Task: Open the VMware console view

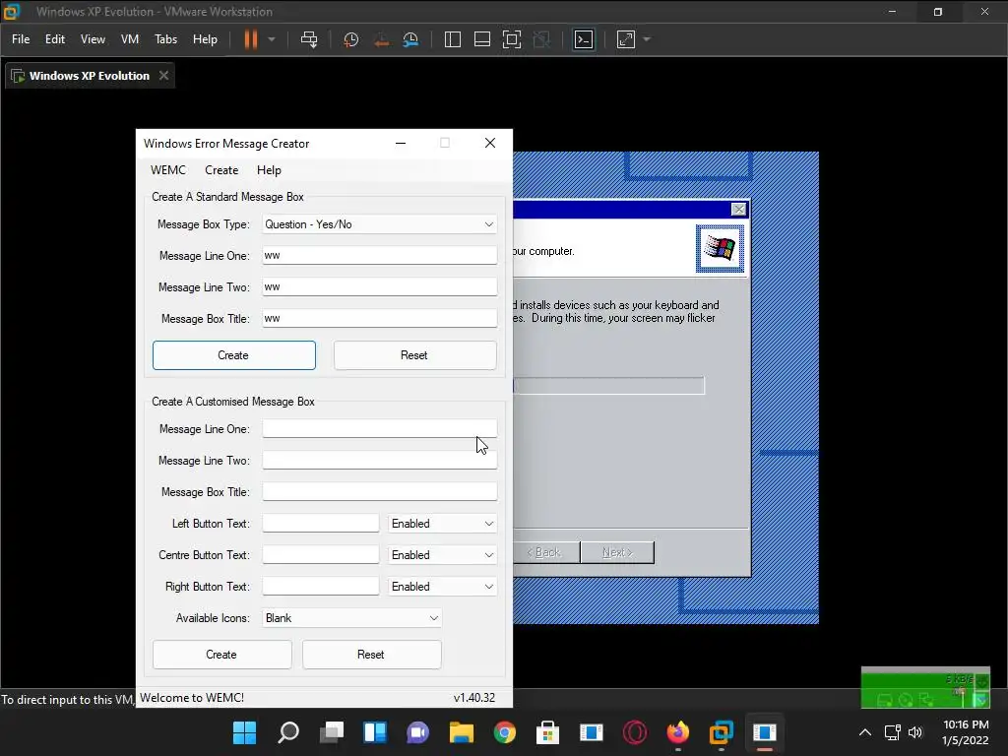Action: coord(584,39)
